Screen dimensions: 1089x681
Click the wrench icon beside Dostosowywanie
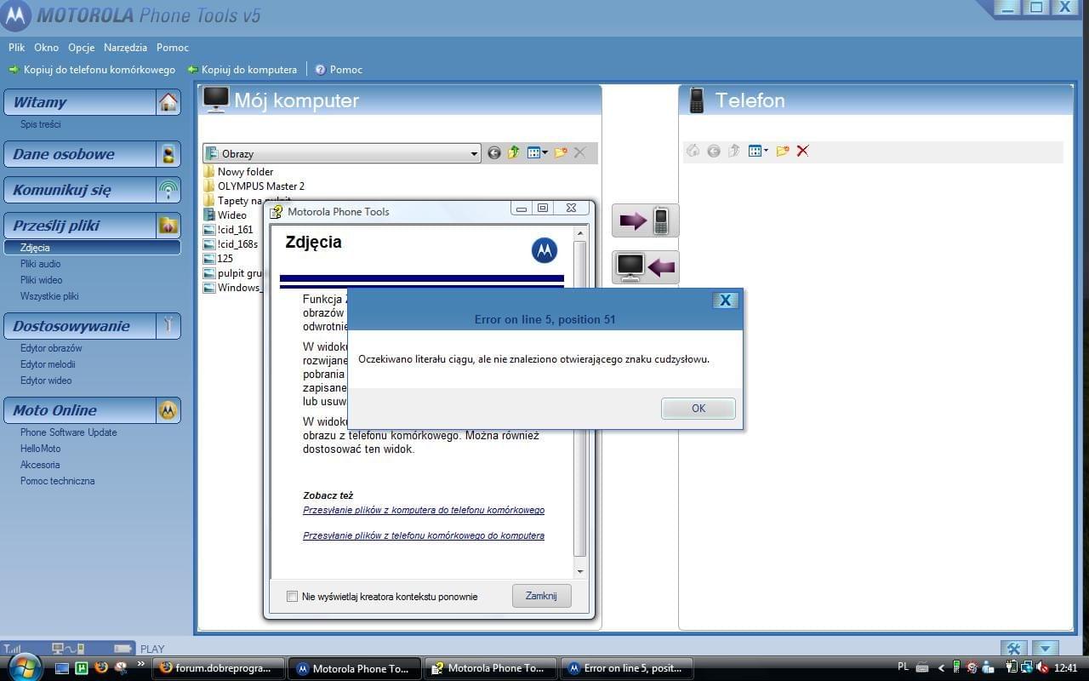[168, 326]
